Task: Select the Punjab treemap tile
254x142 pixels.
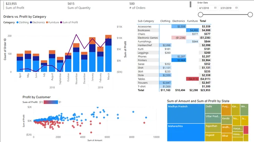Action: tap(226, 110)
